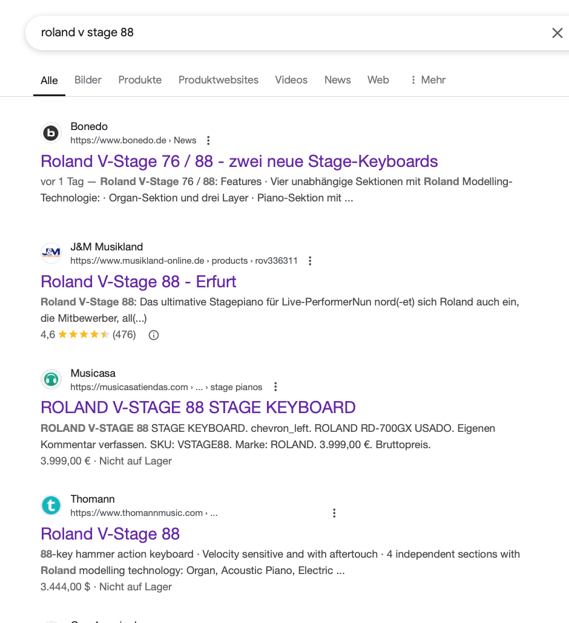Screen dimensions: 569x623
Task: Open the three-dot menu for the J&M Musikland result
Action: (310, 261)
